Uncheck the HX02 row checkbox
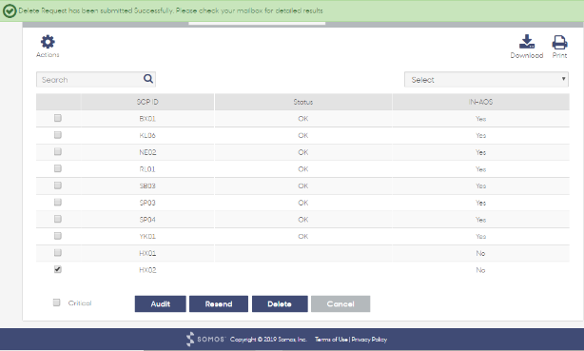This screenshot has height=351, width=584. tap(58, 269)
